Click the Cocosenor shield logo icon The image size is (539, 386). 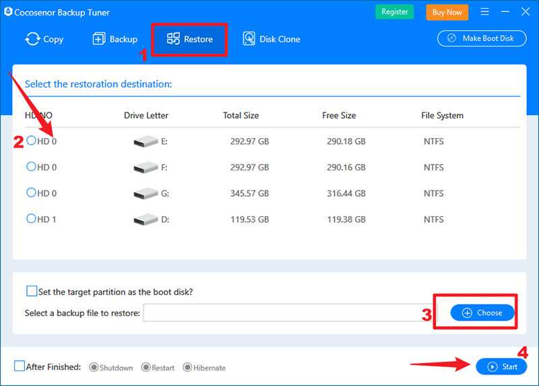tap(8, 11)
